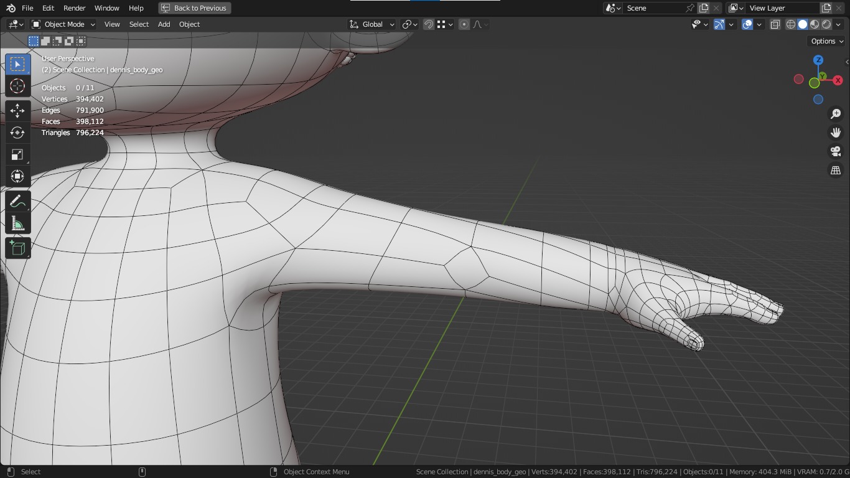Open the viewport Select menu
This screenshot has height=478, width=850.
tap(139, 24)
